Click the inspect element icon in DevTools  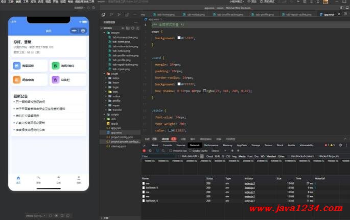[145, 145]
